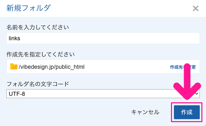Click empty footer area left of キャンセル

[x=64, y=112]
